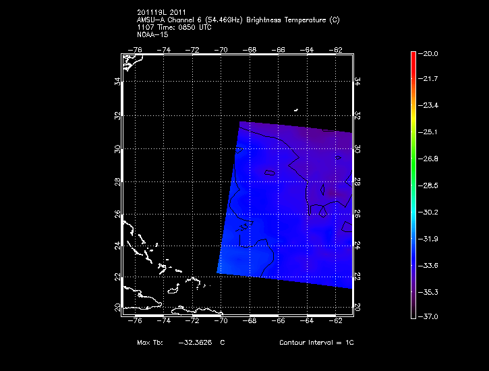Click the blue section of the color scale

click(413, 252)
